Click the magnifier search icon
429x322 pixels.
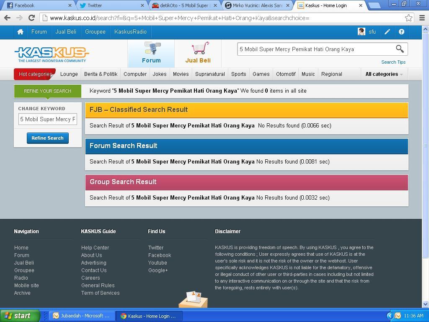tap(400, 49)
